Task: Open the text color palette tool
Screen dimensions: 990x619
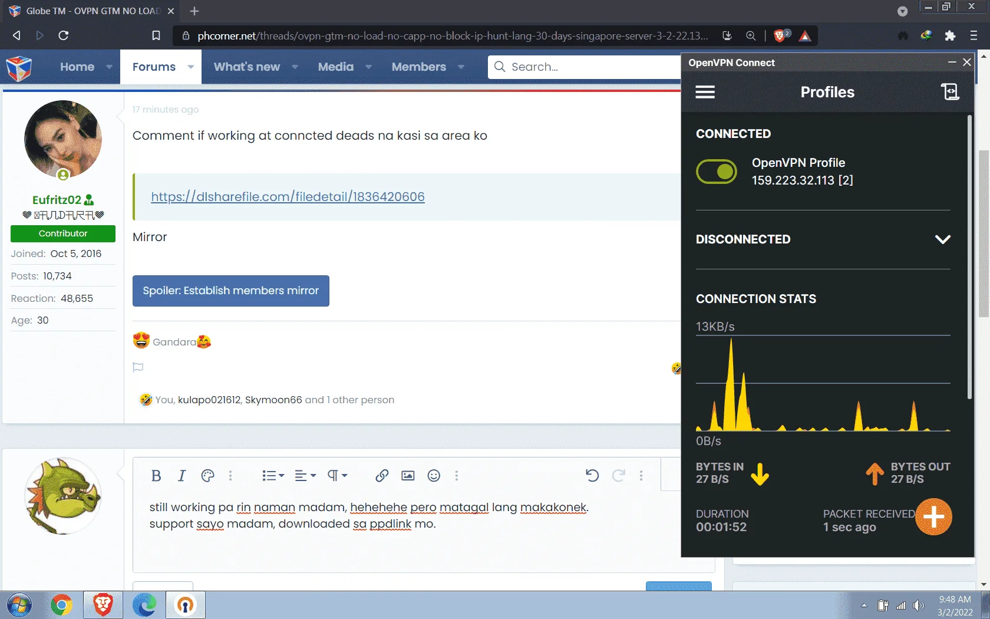Action: [x=207, y=476]
